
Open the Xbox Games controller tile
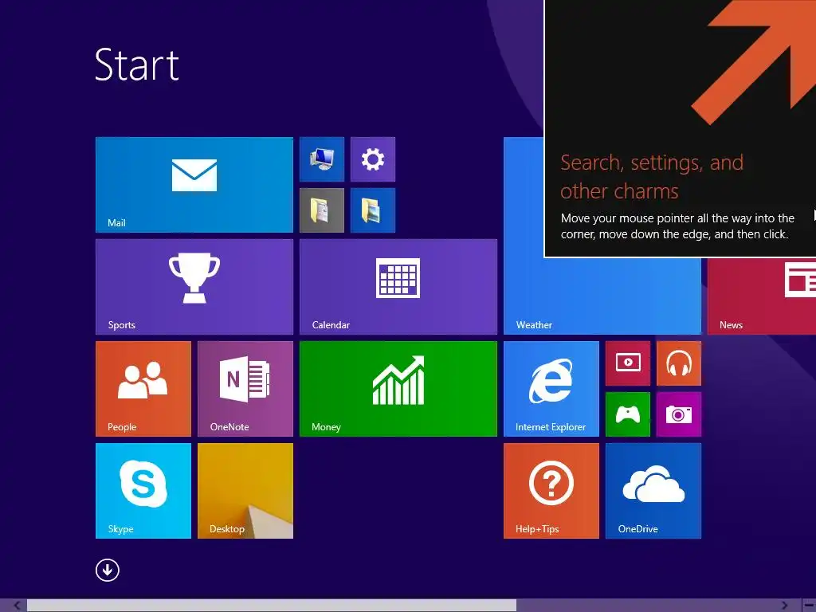coord(628,414)
